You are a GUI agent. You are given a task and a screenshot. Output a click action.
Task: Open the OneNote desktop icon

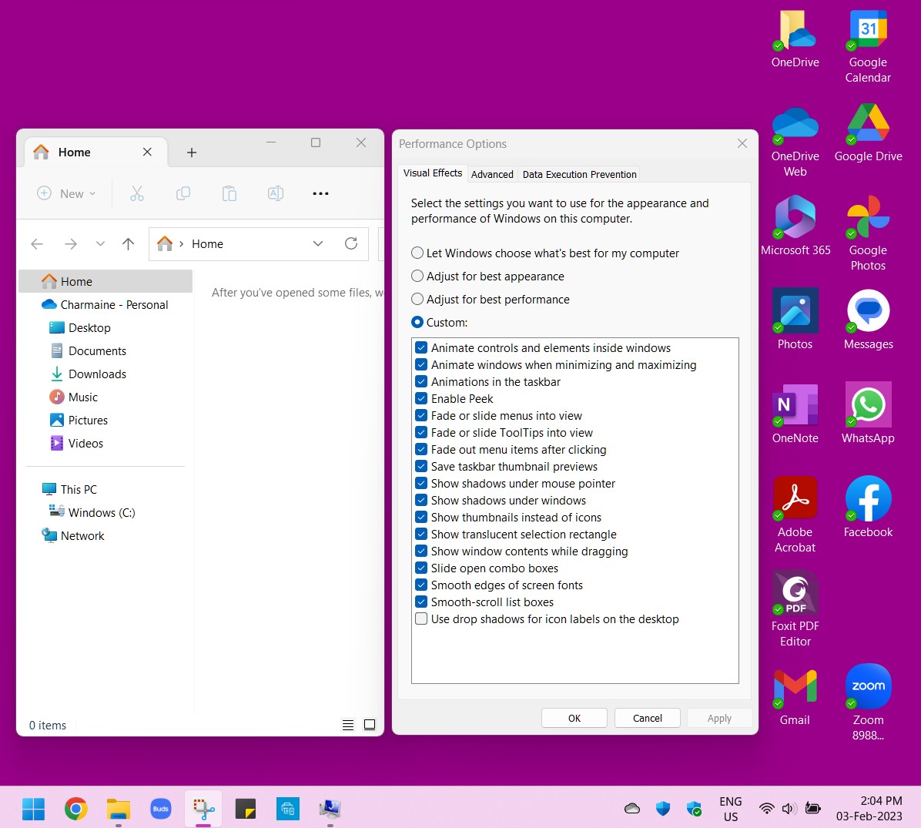pos(795,414)
